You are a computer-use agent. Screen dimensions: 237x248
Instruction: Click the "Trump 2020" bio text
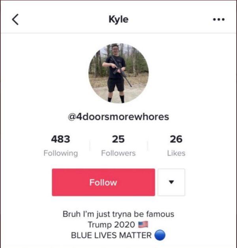coord(111,225)
